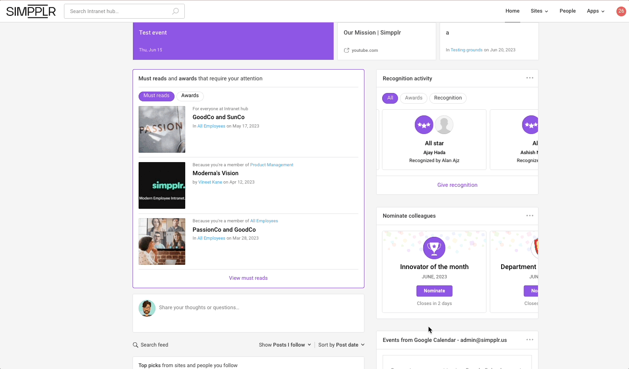Open the People page from the navigation
Screen dimensions: 629x369
(x=567, y=11)
